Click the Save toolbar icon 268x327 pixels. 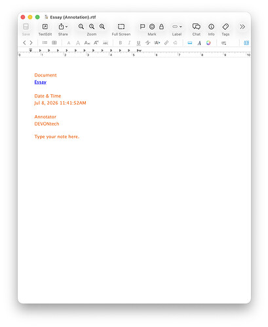click(26, 27)
